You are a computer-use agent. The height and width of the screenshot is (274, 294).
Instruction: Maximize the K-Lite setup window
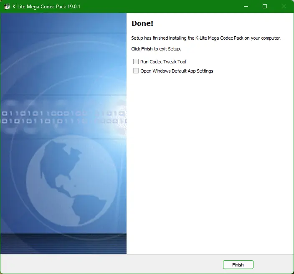[265, 6]
